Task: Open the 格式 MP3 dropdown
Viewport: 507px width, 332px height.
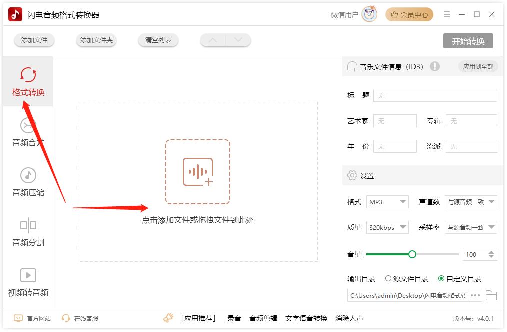Action: point(387,202)
